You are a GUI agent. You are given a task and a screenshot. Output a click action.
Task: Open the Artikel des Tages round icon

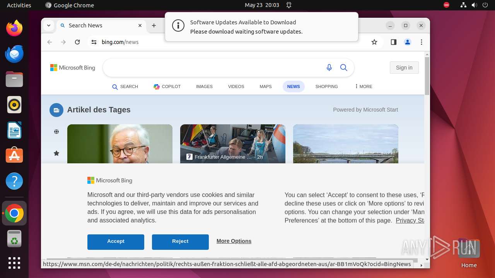tap(56, 110)
